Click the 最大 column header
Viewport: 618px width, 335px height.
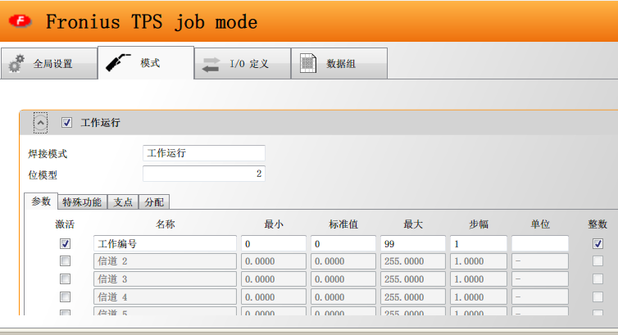412,224
